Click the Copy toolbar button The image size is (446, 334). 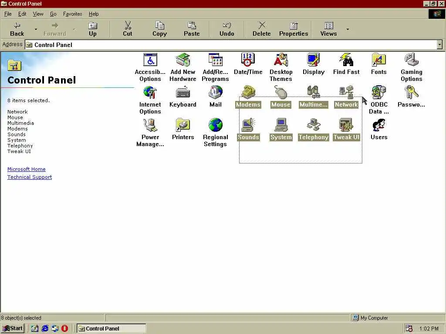(x=159, y=29)
